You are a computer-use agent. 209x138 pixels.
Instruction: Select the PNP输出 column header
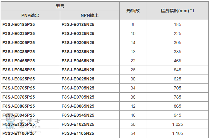point(30,15)
